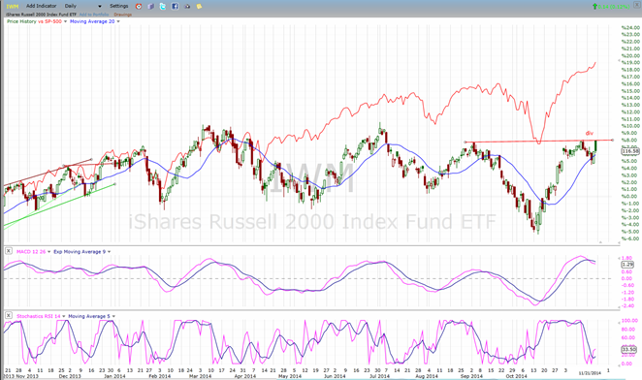Open the Add Indicator menu
This screenshot has width=642, height=380.
[41, 6]
